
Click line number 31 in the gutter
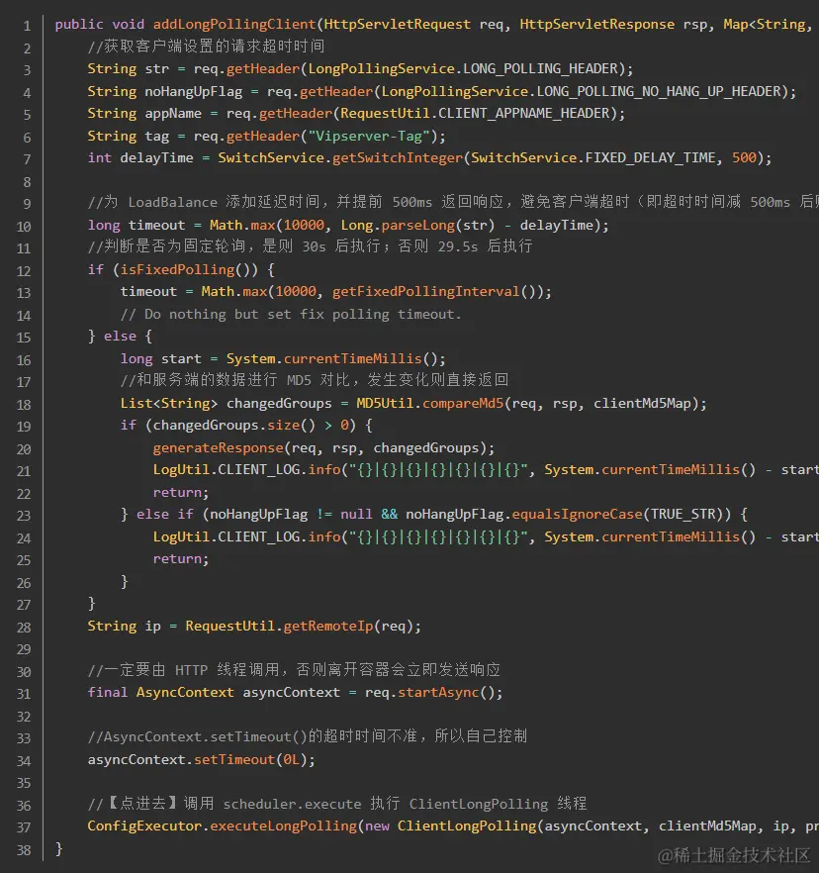(24, 694)
